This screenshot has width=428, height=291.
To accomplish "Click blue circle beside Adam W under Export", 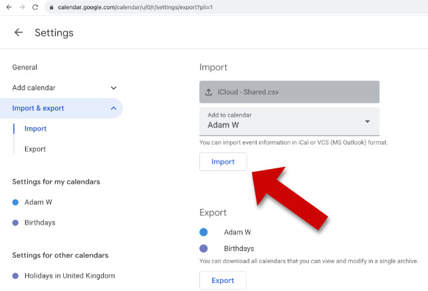I will point(203,232).
